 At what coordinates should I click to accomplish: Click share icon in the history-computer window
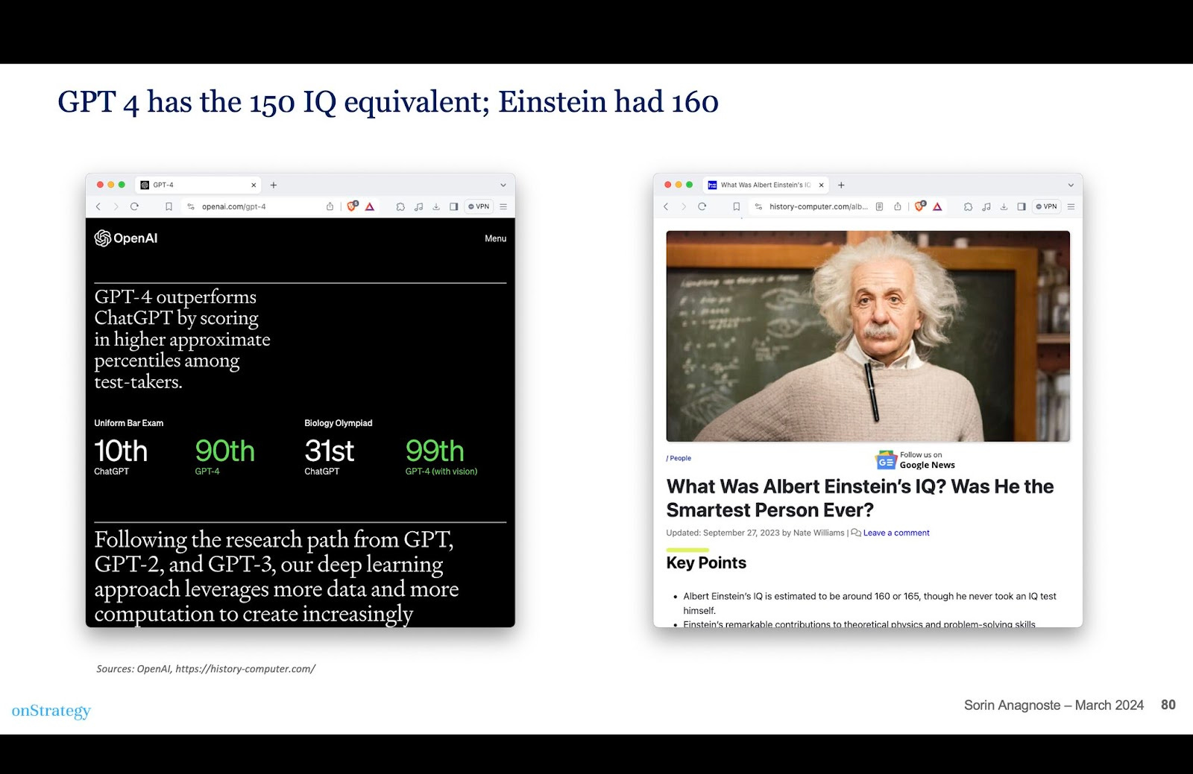tap(898, 206)
